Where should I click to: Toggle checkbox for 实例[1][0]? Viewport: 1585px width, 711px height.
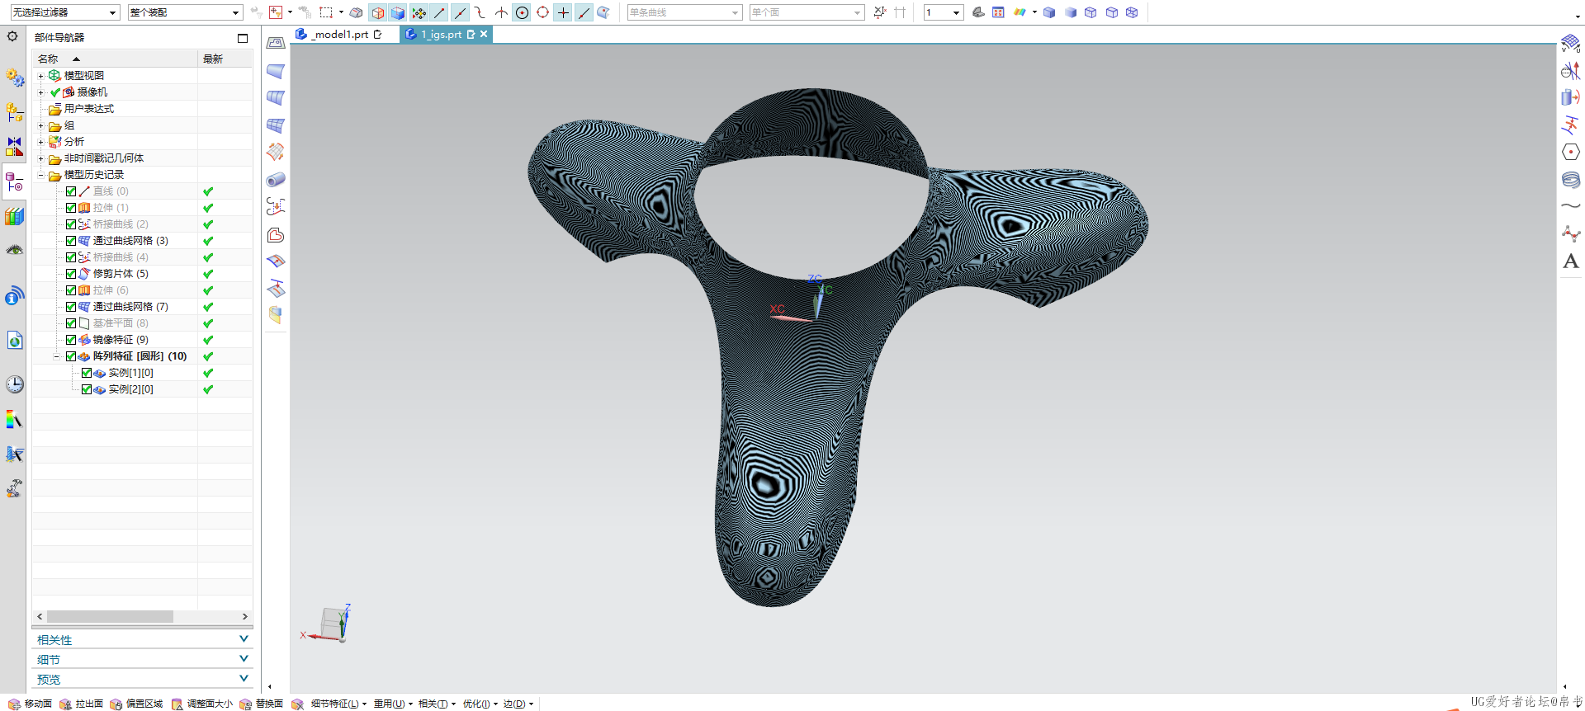coord(87,373)
